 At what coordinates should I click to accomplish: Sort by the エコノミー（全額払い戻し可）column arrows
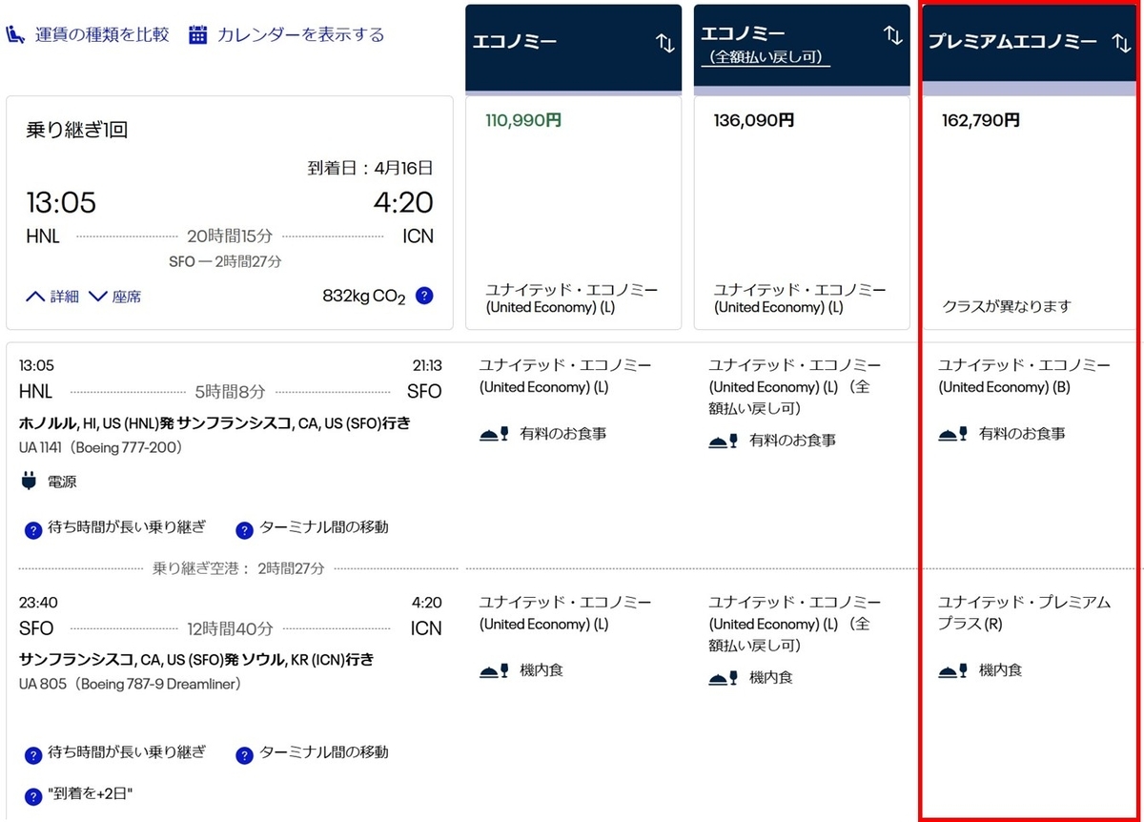[x=893, y=35]
